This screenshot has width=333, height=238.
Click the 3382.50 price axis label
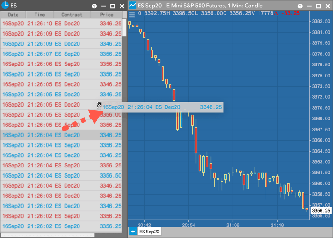point(321,21)
